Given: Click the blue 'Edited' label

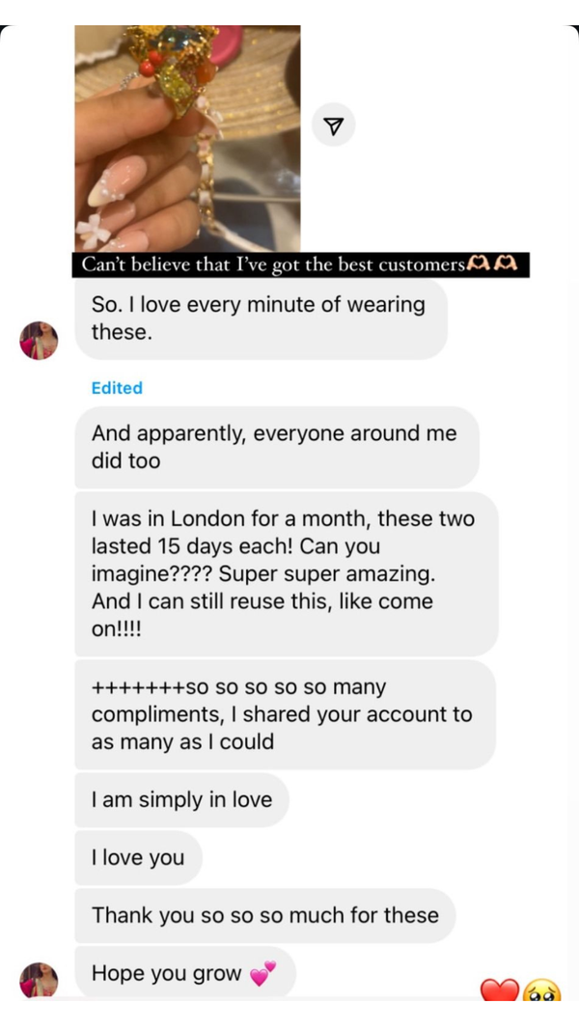Looking at the screenshot, I should pos(117,388).
